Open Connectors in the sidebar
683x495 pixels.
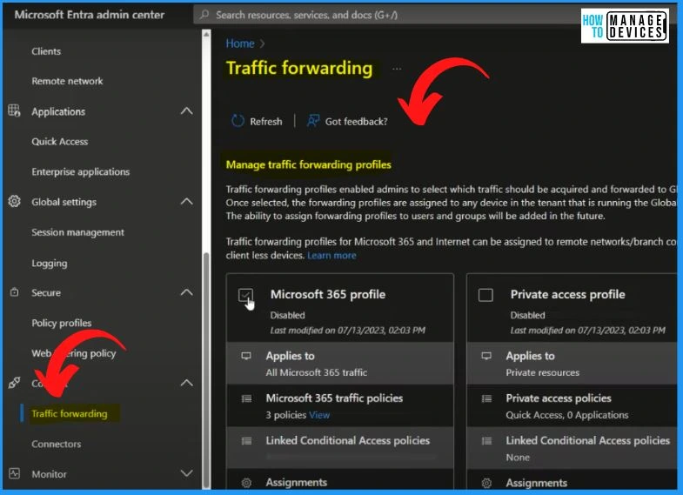pos(57,444)
